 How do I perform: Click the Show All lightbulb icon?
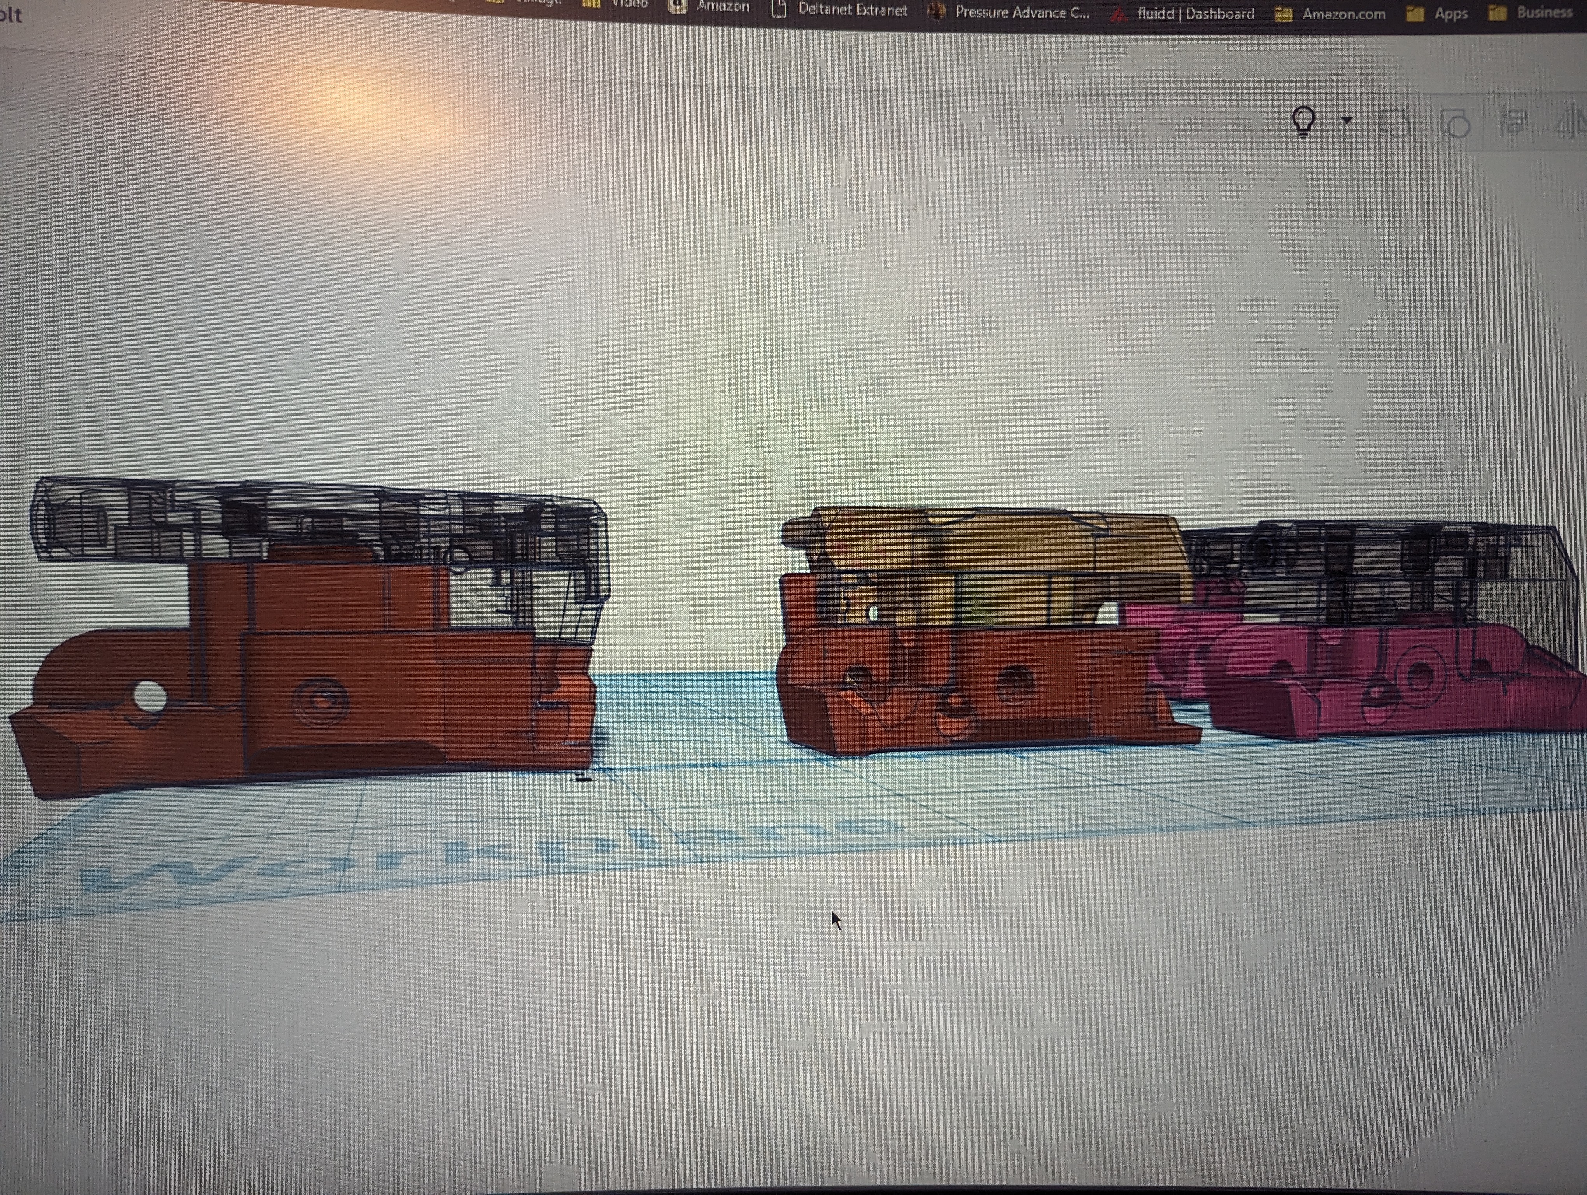click(1303, 121)
